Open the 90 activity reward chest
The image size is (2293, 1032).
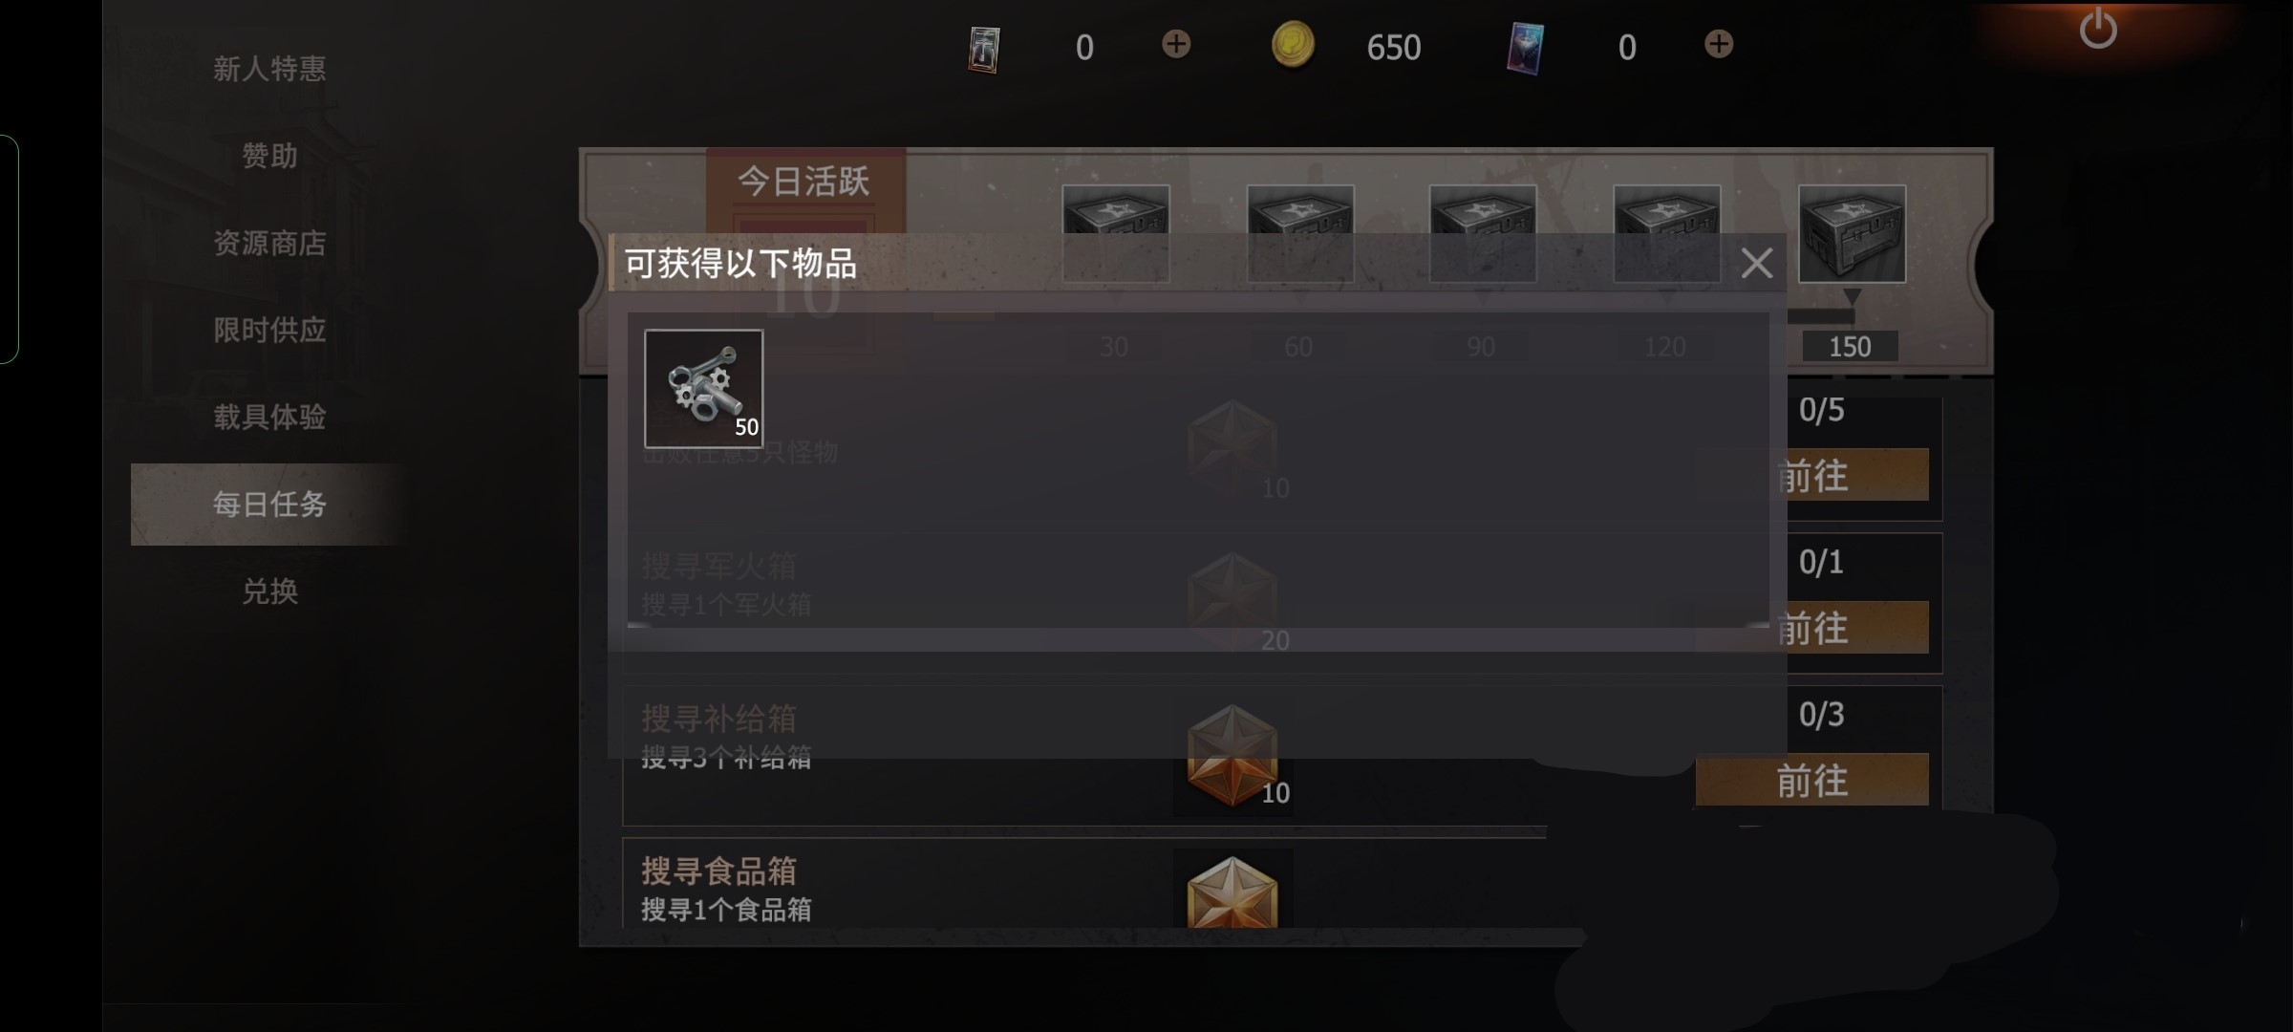pyautogui.click(x=1483, y=234)
